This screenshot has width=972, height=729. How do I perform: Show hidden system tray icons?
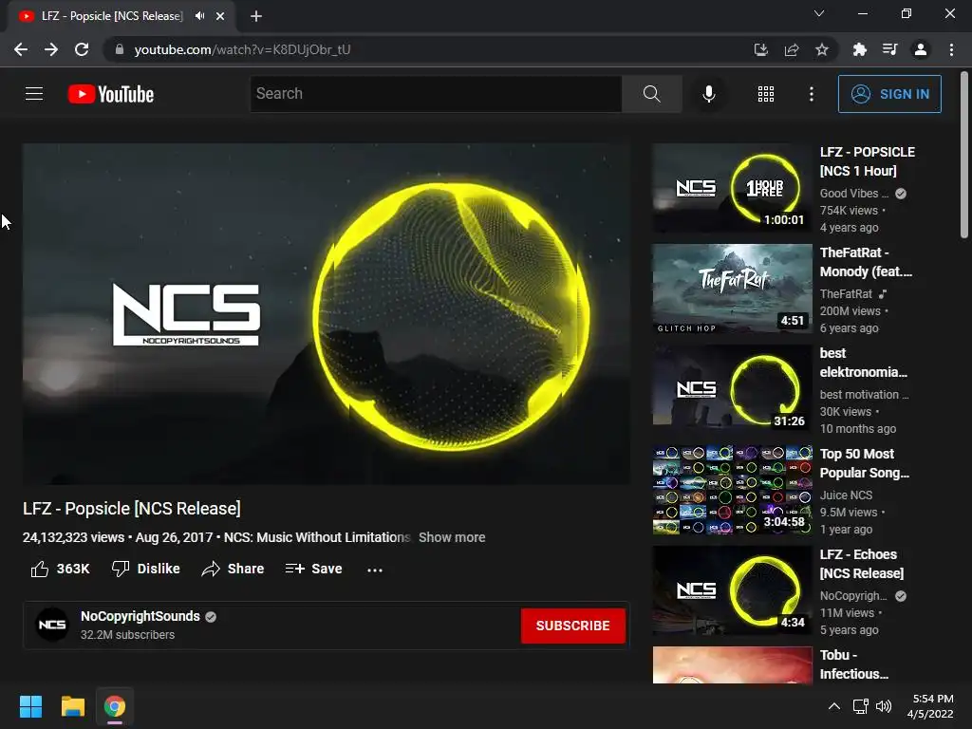tap(833, 706)
